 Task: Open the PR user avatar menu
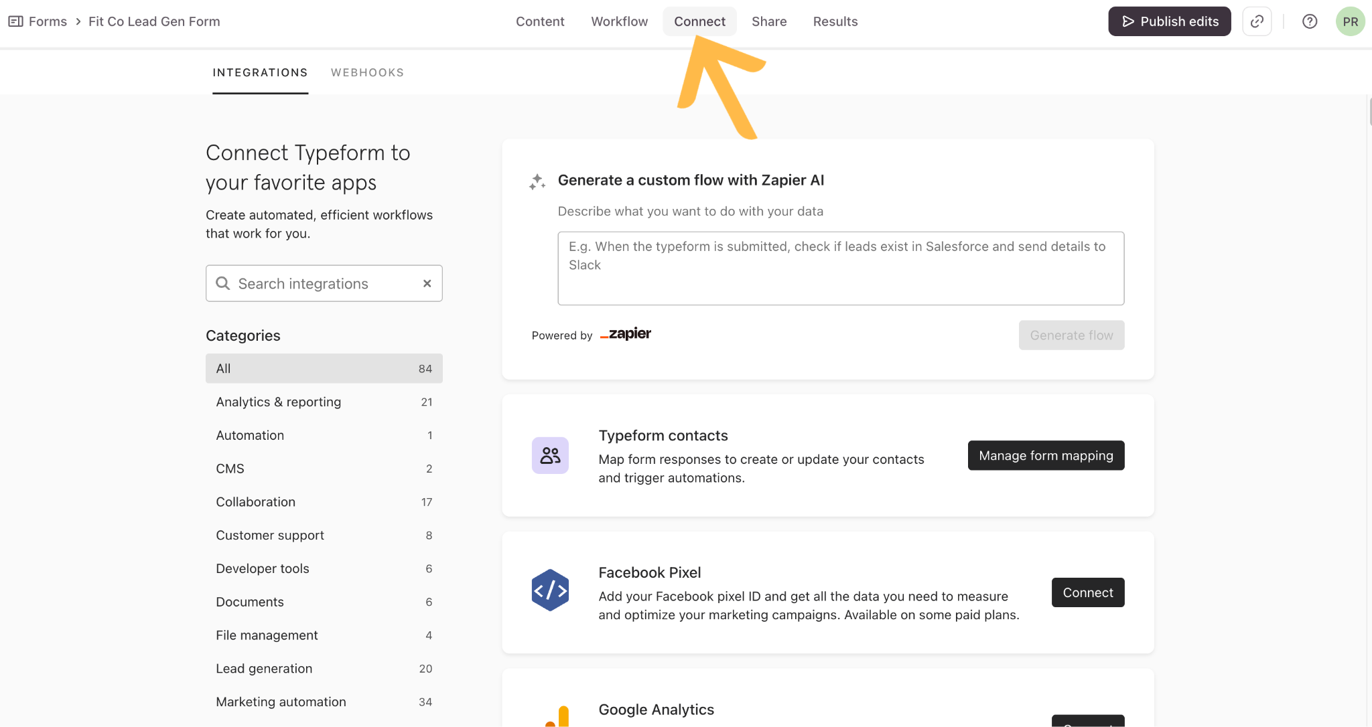click(x=1350, y=21)
